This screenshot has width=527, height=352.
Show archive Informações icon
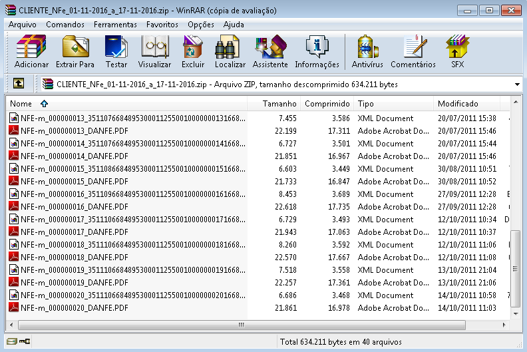[317, 47]
